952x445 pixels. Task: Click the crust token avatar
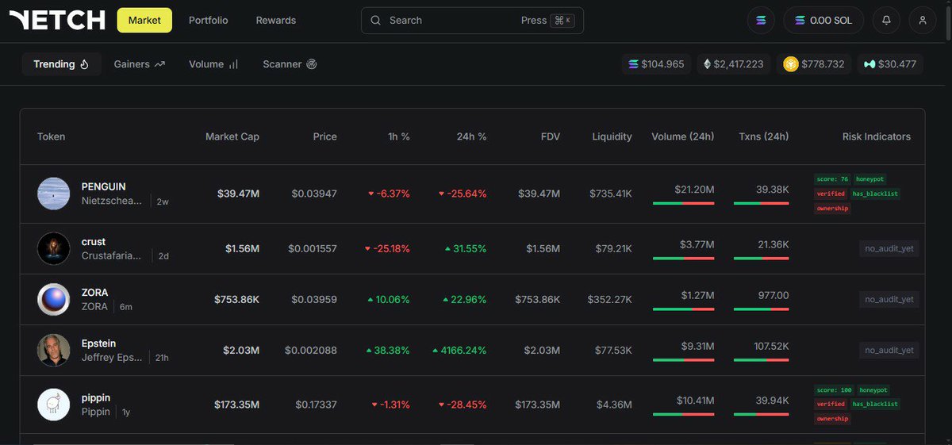pos(54,248)
